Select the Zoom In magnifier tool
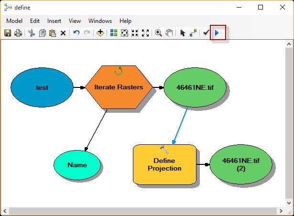 (x=158, y=33)
